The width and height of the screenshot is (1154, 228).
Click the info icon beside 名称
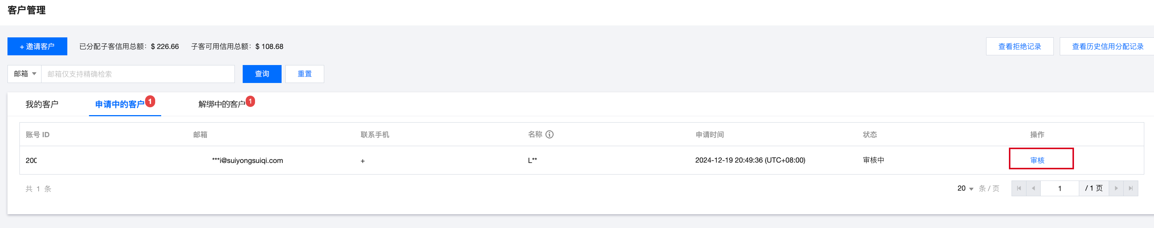(x=549, y=135)
